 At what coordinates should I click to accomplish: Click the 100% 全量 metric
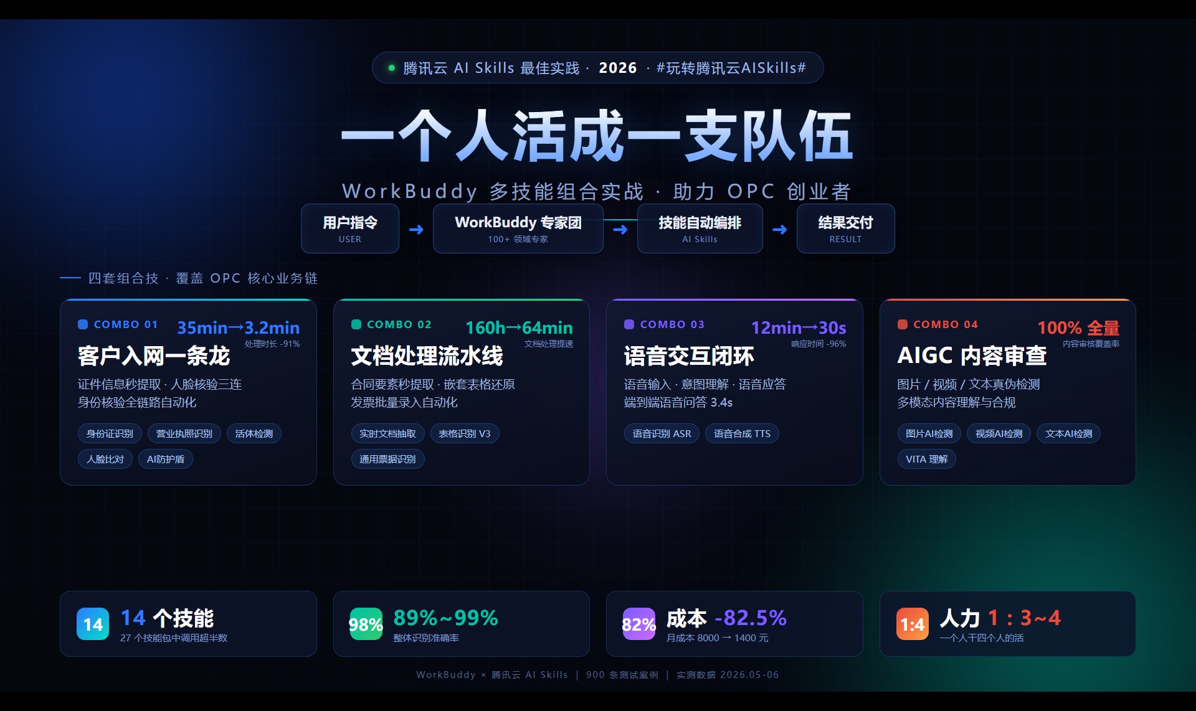(x=1078, y=327)
